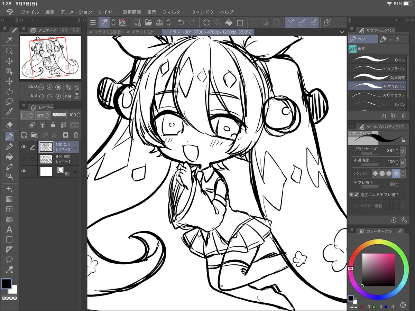This screenshot has width=415, height=311.
Task: Select the 3D Object operation tool
Action: pyautogui.click(x=9, y=71)
